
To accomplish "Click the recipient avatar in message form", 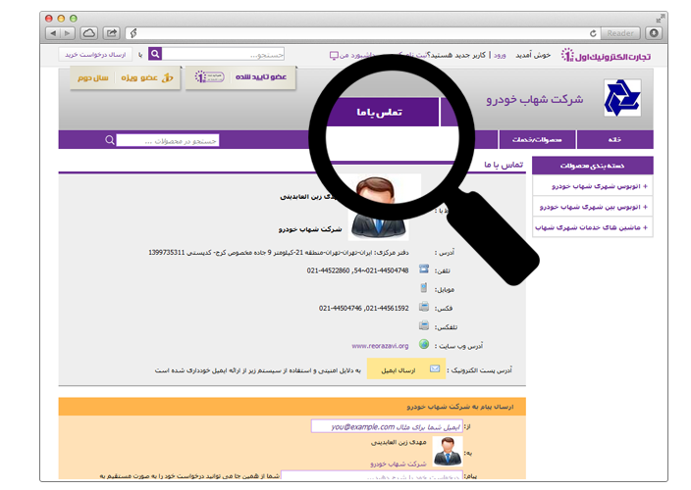I will (x=448, y=452).
